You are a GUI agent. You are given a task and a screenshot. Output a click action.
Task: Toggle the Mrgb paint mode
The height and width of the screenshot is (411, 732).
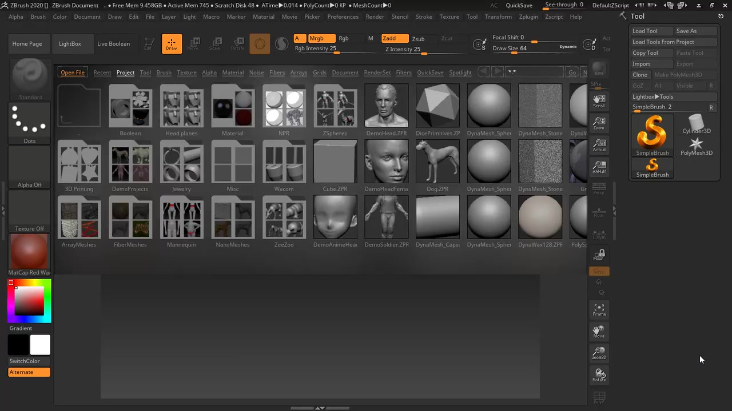[x=321, y=38]
